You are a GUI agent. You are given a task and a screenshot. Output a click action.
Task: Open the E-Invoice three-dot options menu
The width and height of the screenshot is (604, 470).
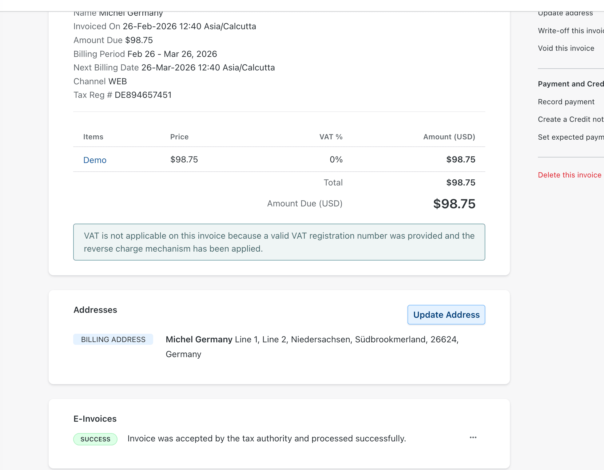point(473,437)
